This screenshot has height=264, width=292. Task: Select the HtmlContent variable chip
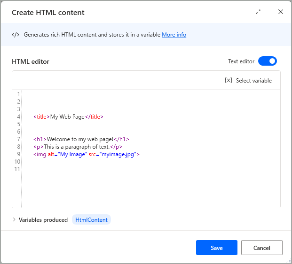coord(91,220)
